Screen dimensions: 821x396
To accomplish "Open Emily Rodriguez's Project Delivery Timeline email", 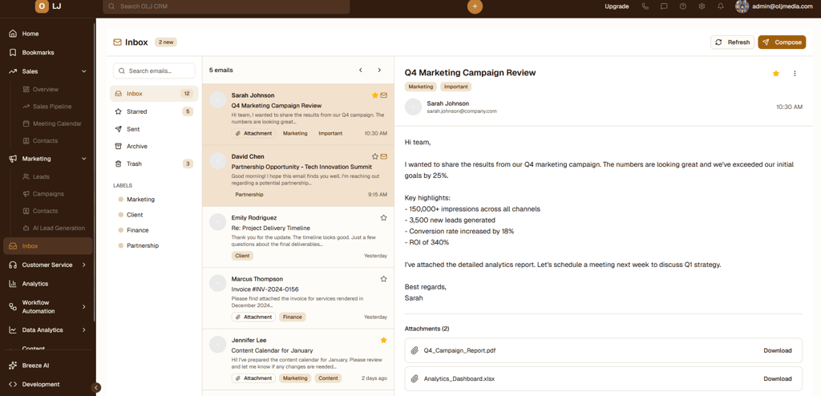I will coord(298,236).
